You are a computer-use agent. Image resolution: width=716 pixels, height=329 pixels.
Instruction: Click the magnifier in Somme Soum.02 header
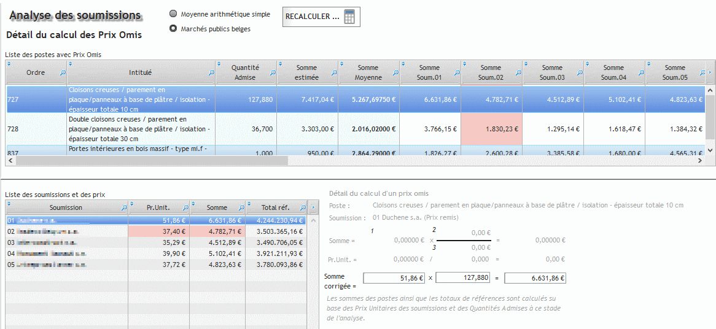coord(518,73)
